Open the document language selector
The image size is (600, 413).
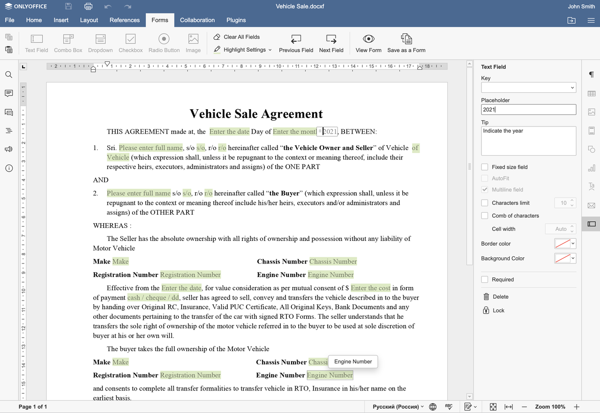[398, 407]
